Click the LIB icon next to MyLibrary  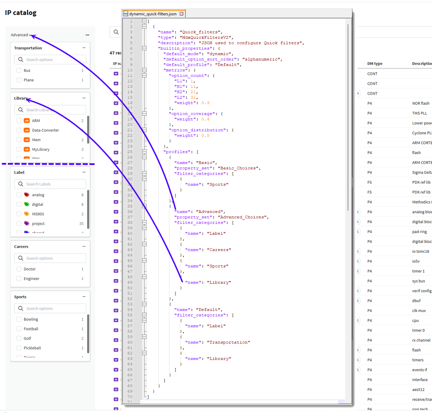[x=26, y=149]
